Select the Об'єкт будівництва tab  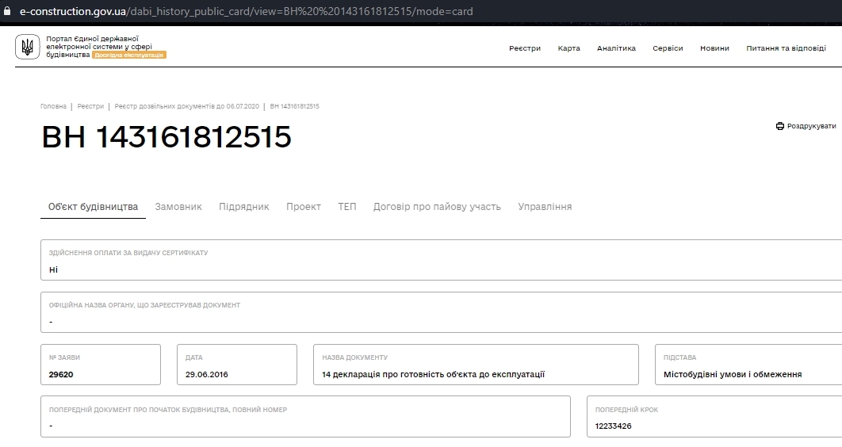[x=93, y=207]
